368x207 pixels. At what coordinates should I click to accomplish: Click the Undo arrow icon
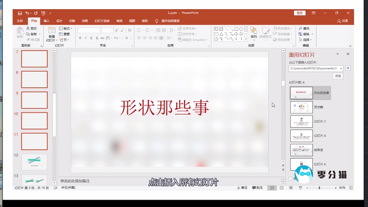[x=28, y=13]
